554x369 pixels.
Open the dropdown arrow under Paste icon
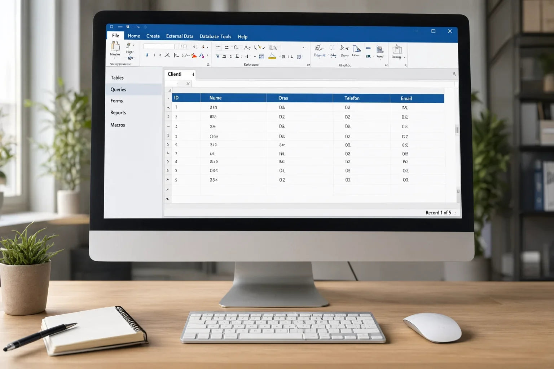pos(115,58)
